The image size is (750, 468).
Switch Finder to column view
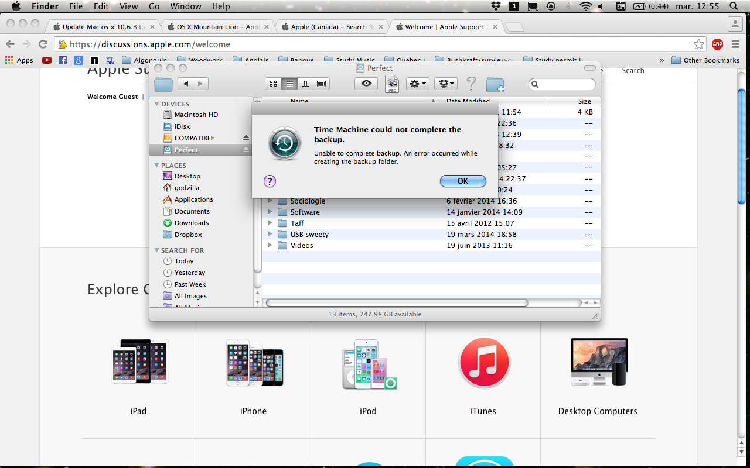point(305,84)
